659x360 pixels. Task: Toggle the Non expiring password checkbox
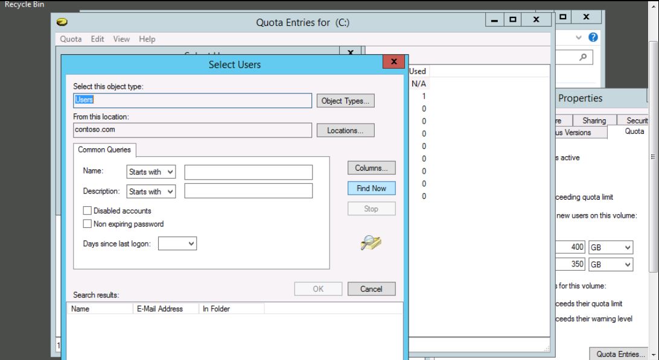click(88, 224)
